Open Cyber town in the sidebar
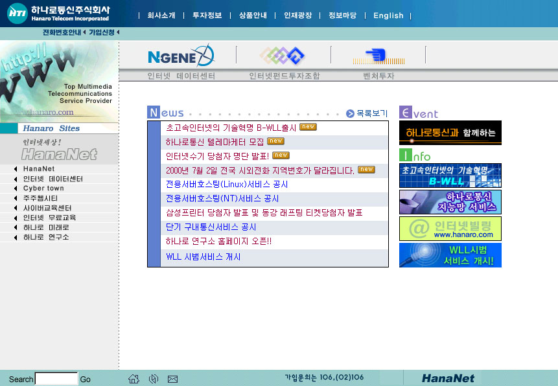The width and height of the screenshot is (558, 386). coord(43,188)
